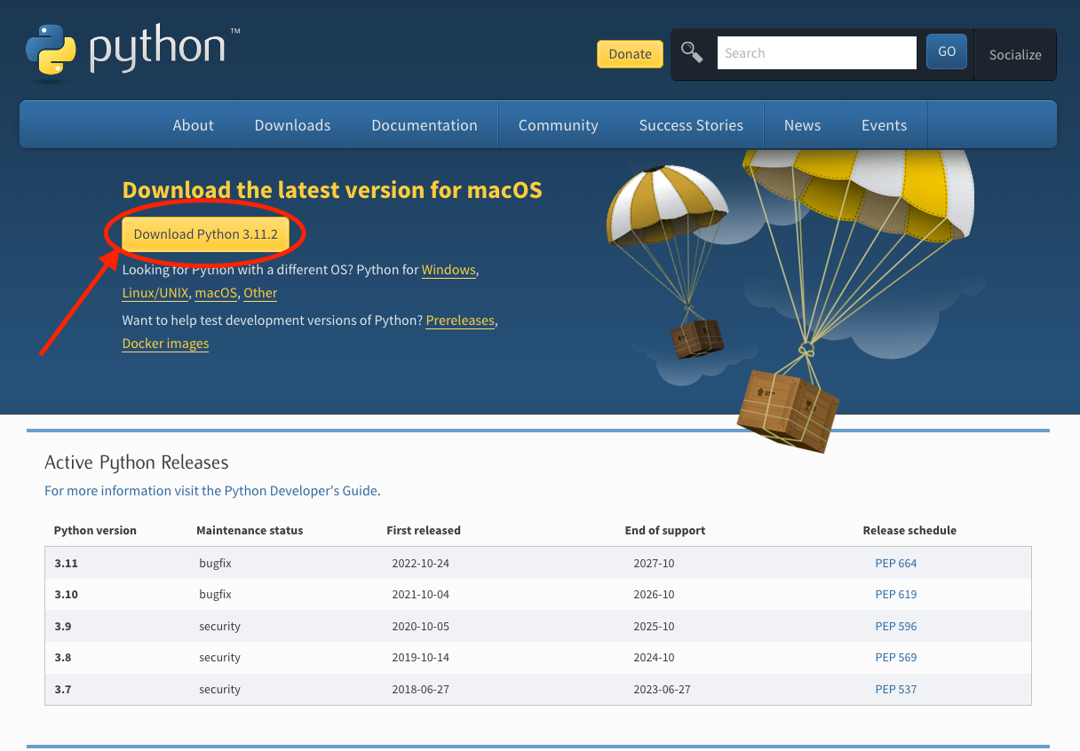Expand the Socialize menu
Image resolution: width=1080 pixels, height=751 pixels.
[1014, 54]
